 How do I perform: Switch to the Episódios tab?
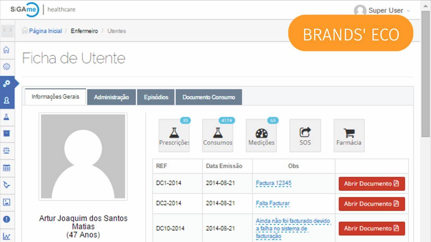click(x=156, y=97)
